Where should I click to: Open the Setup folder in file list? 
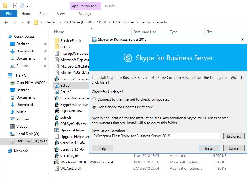tap(65, 47)
